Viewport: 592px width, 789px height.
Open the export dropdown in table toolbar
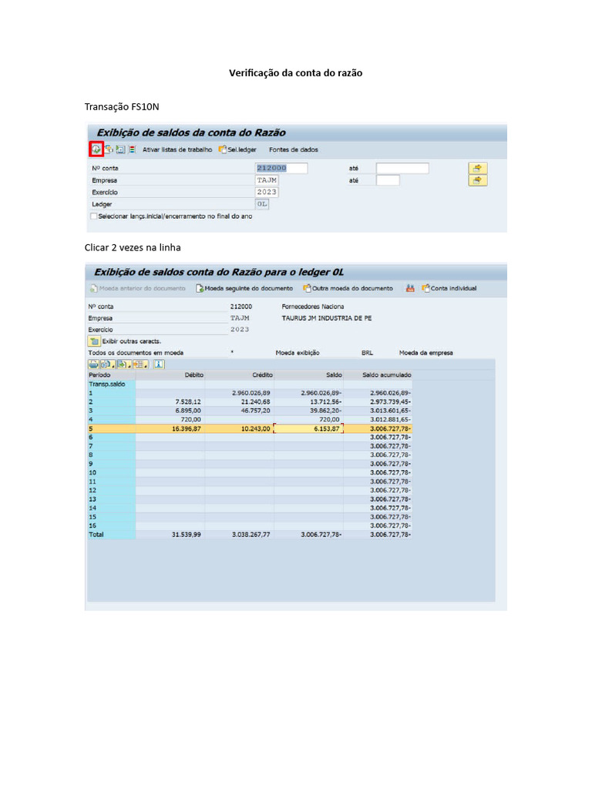(123, 364)
